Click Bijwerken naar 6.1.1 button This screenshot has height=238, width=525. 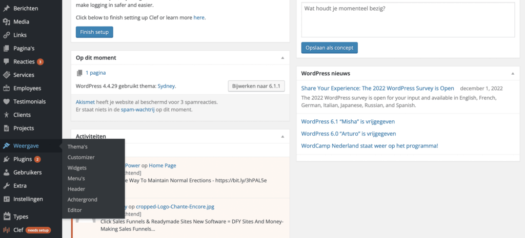coord(256,86)
